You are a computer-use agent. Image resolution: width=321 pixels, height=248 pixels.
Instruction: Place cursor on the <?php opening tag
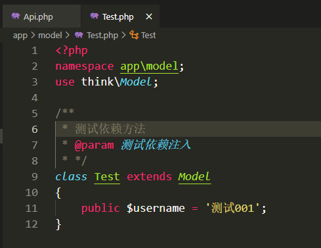(x=72, y=51)
